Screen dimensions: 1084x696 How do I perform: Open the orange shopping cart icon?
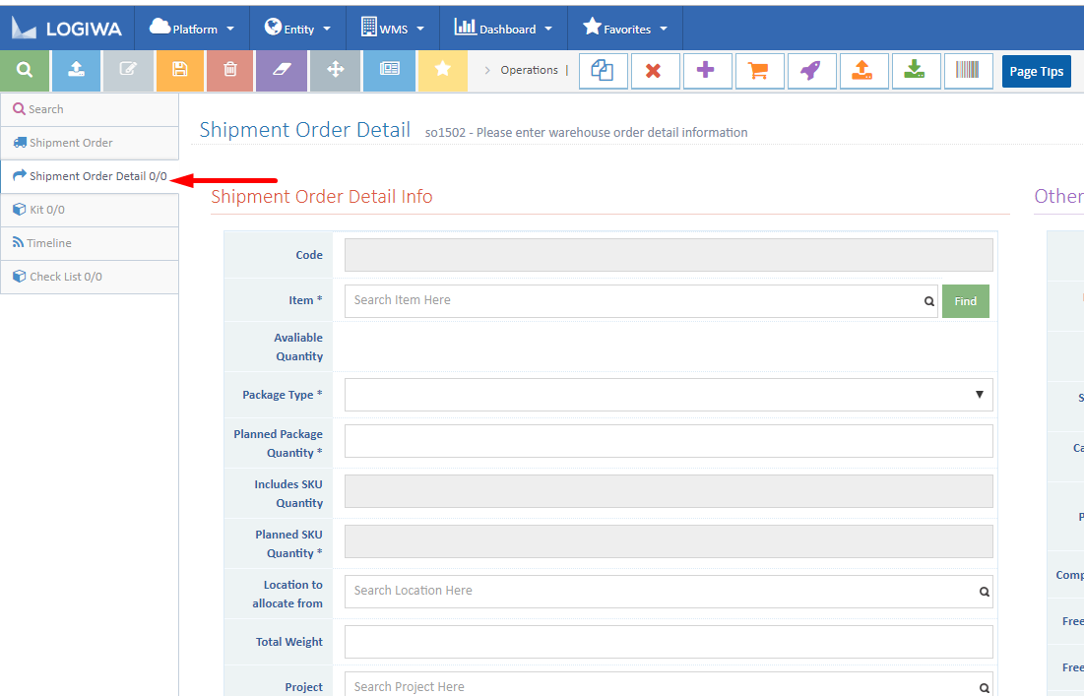tap(759, 71)
